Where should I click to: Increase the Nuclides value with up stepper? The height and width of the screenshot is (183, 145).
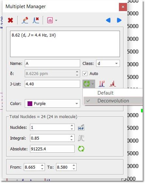72,126
